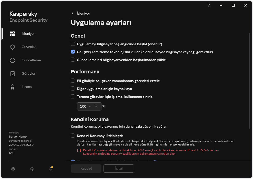
Task: Open application settings via gear icon
Action: [13, 169]
